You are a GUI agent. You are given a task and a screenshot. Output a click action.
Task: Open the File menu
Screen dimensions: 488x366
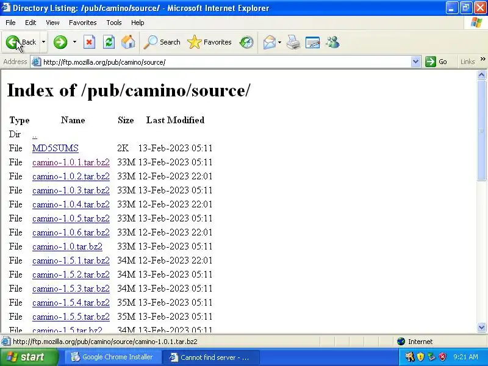pyautogui.click(x=10, y=23)
